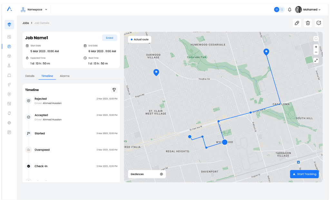This screenshot has width=330, height=200.
Task: Toggle Geofences visibility eye icon
Action: point(161,174)
